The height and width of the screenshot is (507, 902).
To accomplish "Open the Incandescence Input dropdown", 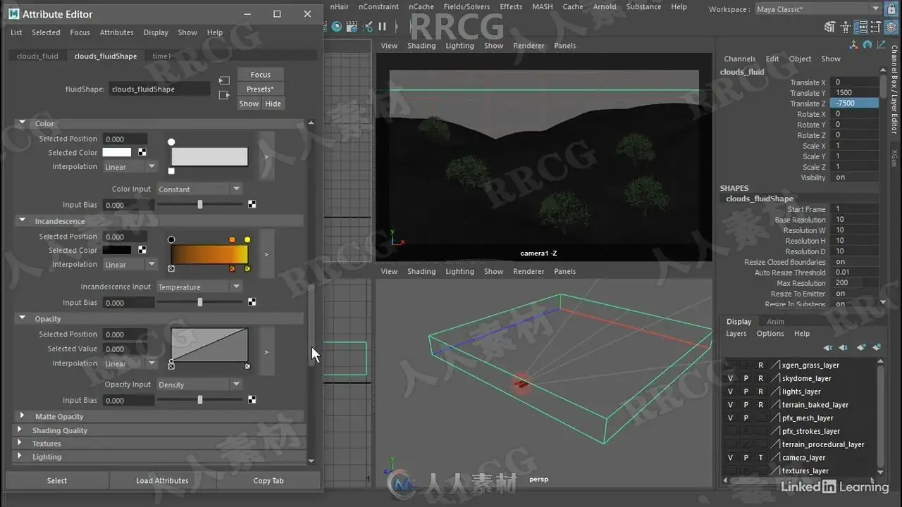I will click(x=199, y=287).
